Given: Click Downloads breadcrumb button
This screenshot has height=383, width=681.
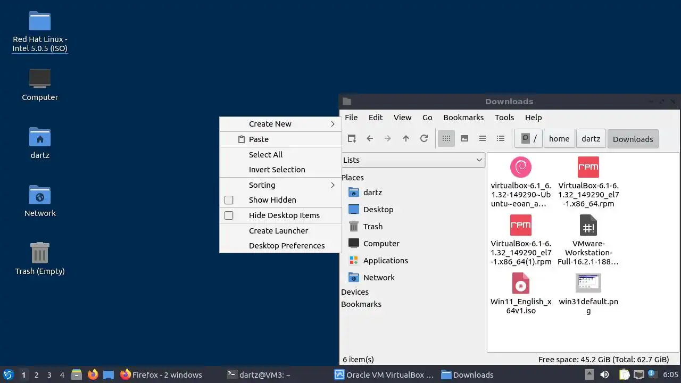Looking at the screenshot, I should point(633,139).
